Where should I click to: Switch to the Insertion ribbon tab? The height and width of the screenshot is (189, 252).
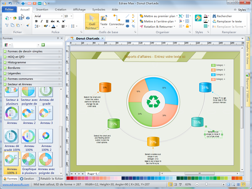42,9
